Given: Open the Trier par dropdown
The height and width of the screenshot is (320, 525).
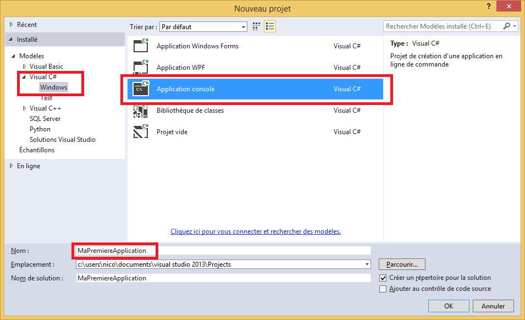Looking at the screenshot, I should (x=203, y=27).
